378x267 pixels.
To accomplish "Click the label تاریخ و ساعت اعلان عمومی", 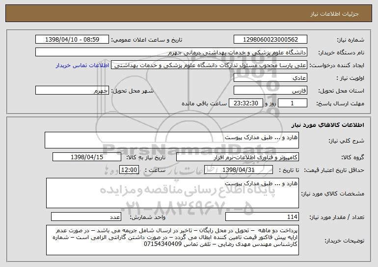I will click(147, 40).
